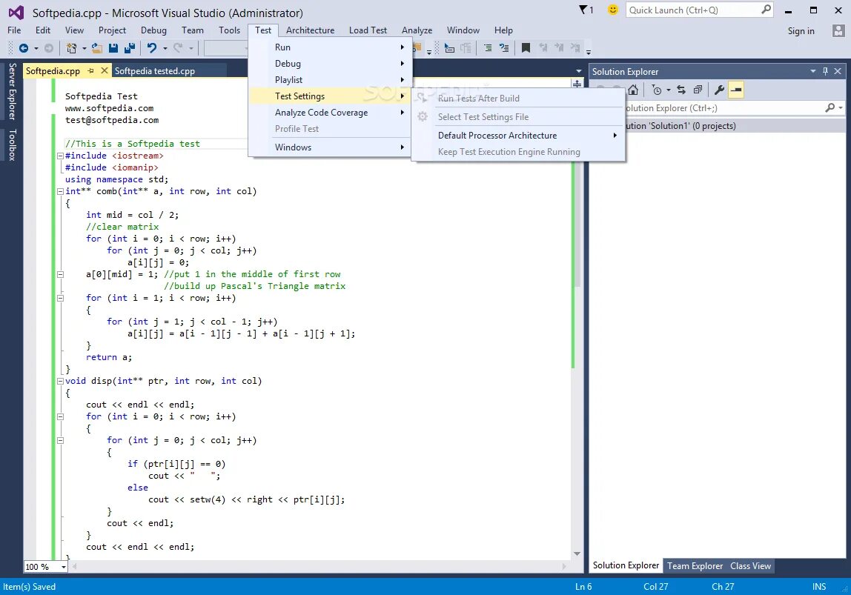Switch to the Class View tab

[750, 565]
